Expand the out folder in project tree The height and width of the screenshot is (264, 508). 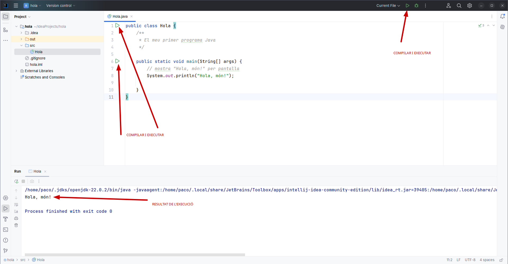(x=21, y=39)
